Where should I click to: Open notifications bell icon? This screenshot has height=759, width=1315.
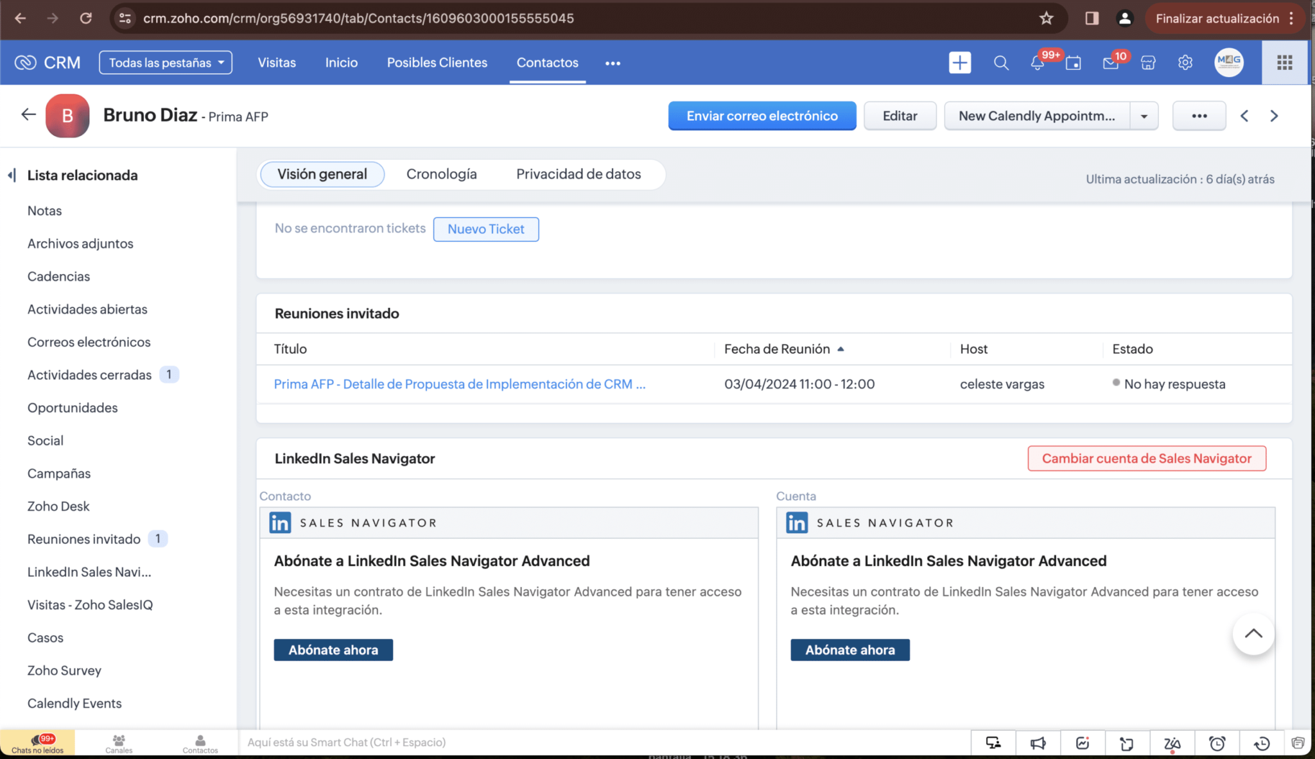coord(1037,63)
